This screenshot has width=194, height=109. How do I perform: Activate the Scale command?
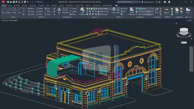click(39, 14)
